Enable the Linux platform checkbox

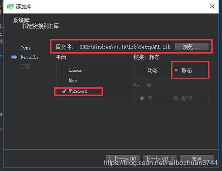coord(64,71)
